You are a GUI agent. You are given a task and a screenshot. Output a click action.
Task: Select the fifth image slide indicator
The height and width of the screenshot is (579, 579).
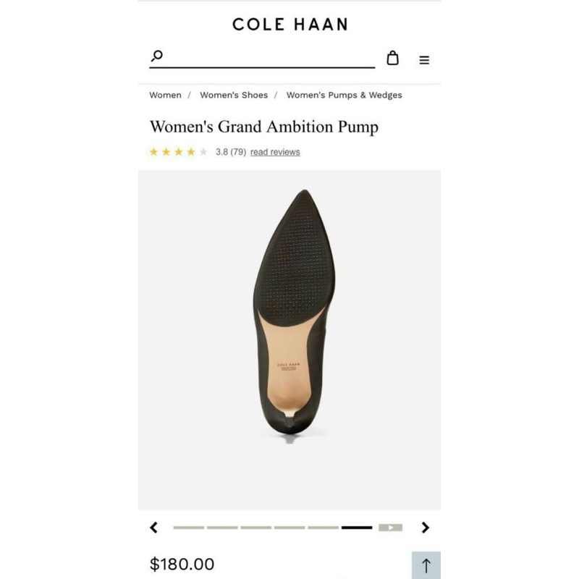(x=323, y=528)
